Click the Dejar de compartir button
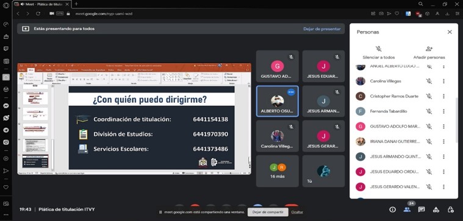The height and width of the screenshot is (221, 463). (x=268, y=212)
